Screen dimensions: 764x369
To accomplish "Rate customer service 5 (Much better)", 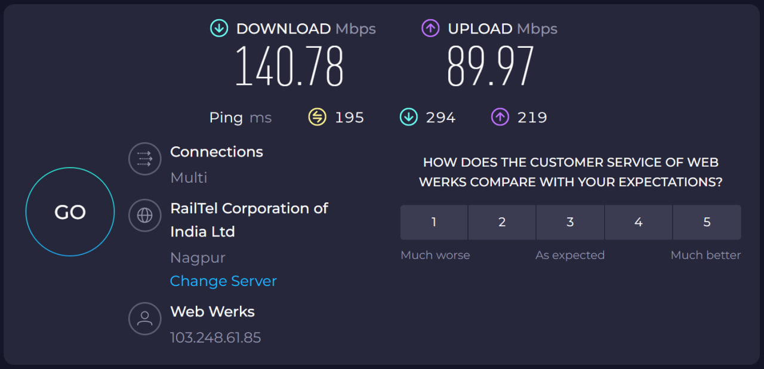I will pyautogui.click(x=707, y=222).
